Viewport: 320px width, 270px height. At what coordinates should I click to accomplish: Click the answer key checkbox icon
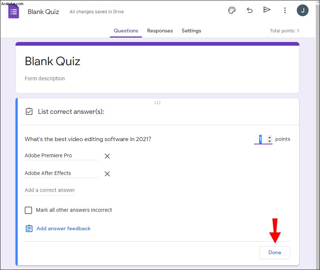29,112
